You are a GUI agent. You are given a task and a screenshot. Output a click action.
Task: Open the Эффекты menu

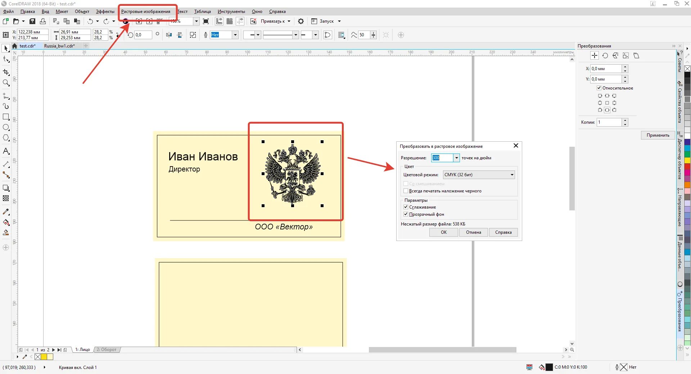105,12
